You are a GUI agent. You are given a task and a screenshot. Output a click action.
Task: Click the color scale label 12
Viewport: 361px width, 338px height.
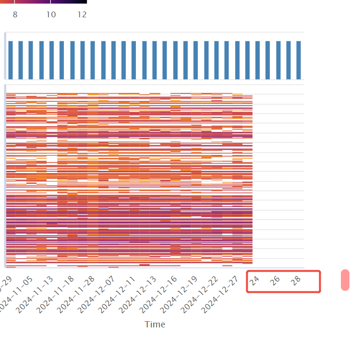(x=82, y=15)
